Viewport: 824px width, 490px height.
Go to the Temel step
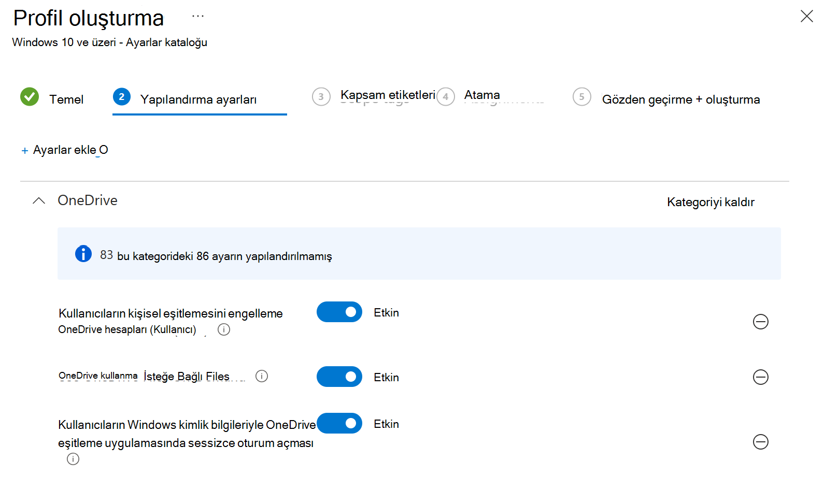coord(66,99)
